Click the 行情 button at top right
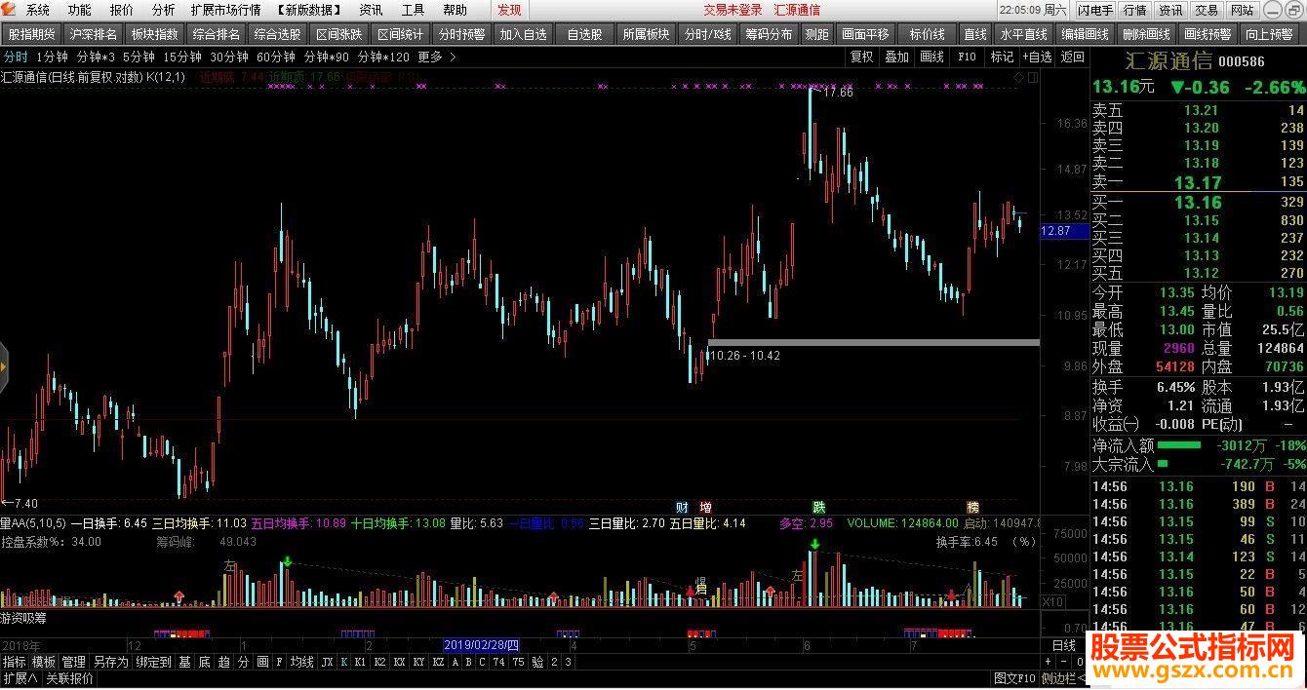1307x690 pixels. coord(1135,10)
